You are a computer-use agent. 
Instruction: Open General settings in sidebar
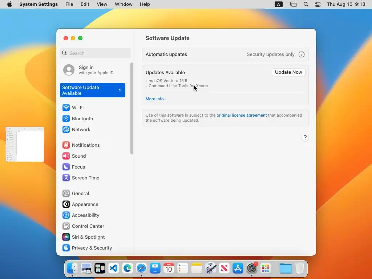(93, 194)
